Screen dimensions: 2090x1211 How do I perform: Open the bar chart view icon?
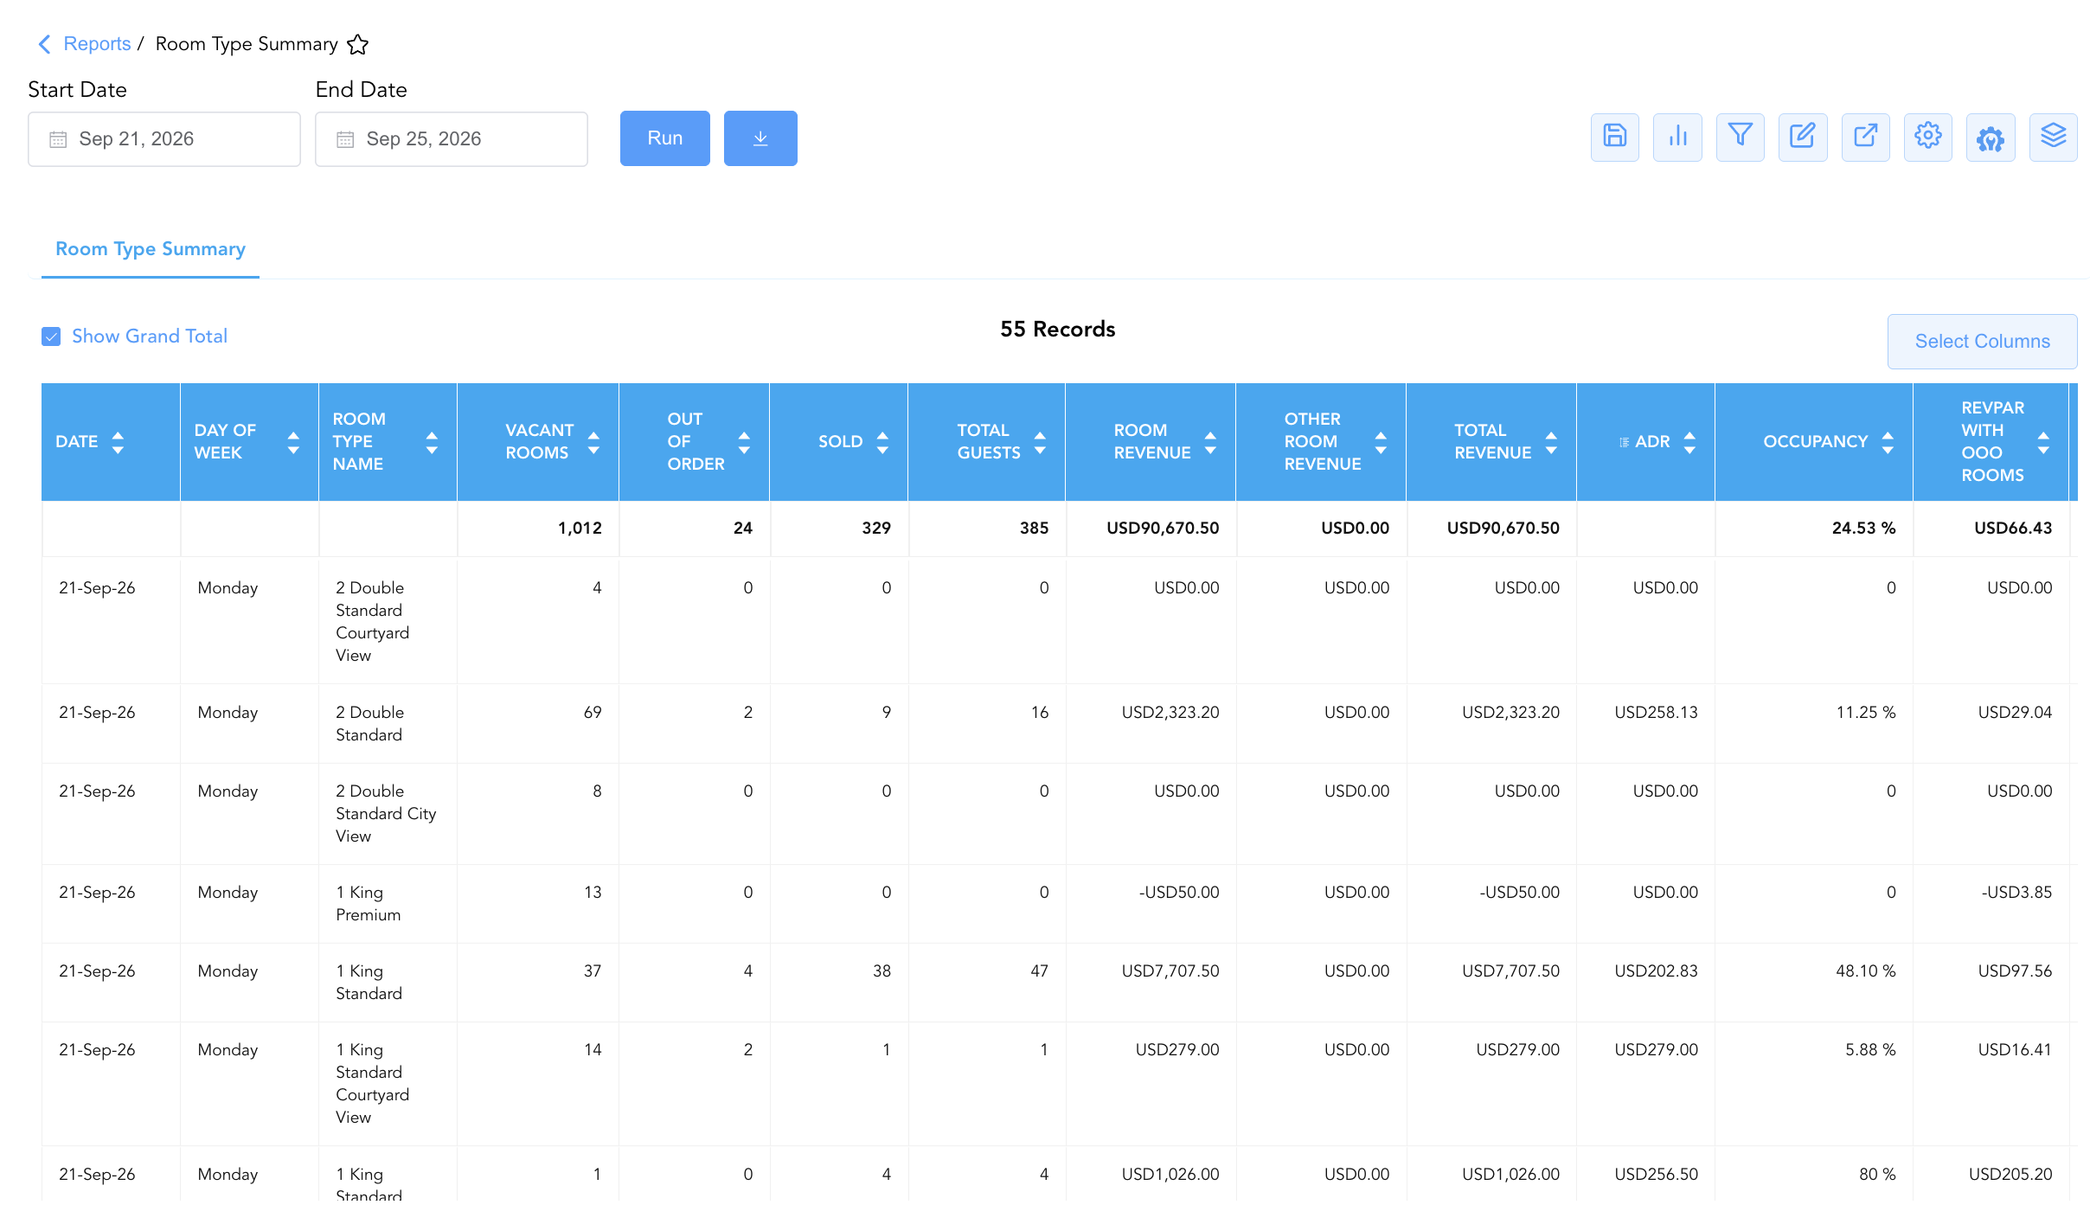[x=1677, y=138]
